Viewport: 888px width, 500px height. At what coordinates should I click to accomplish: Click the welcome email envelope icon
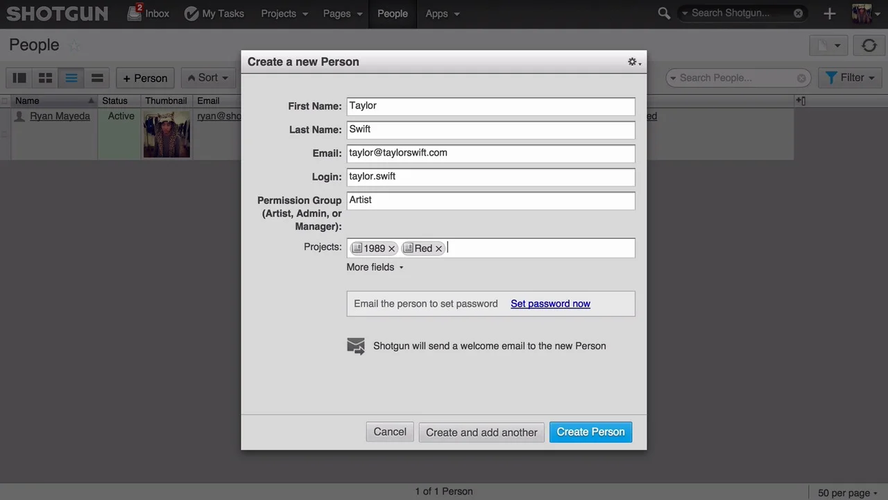(x=355, y=346)
